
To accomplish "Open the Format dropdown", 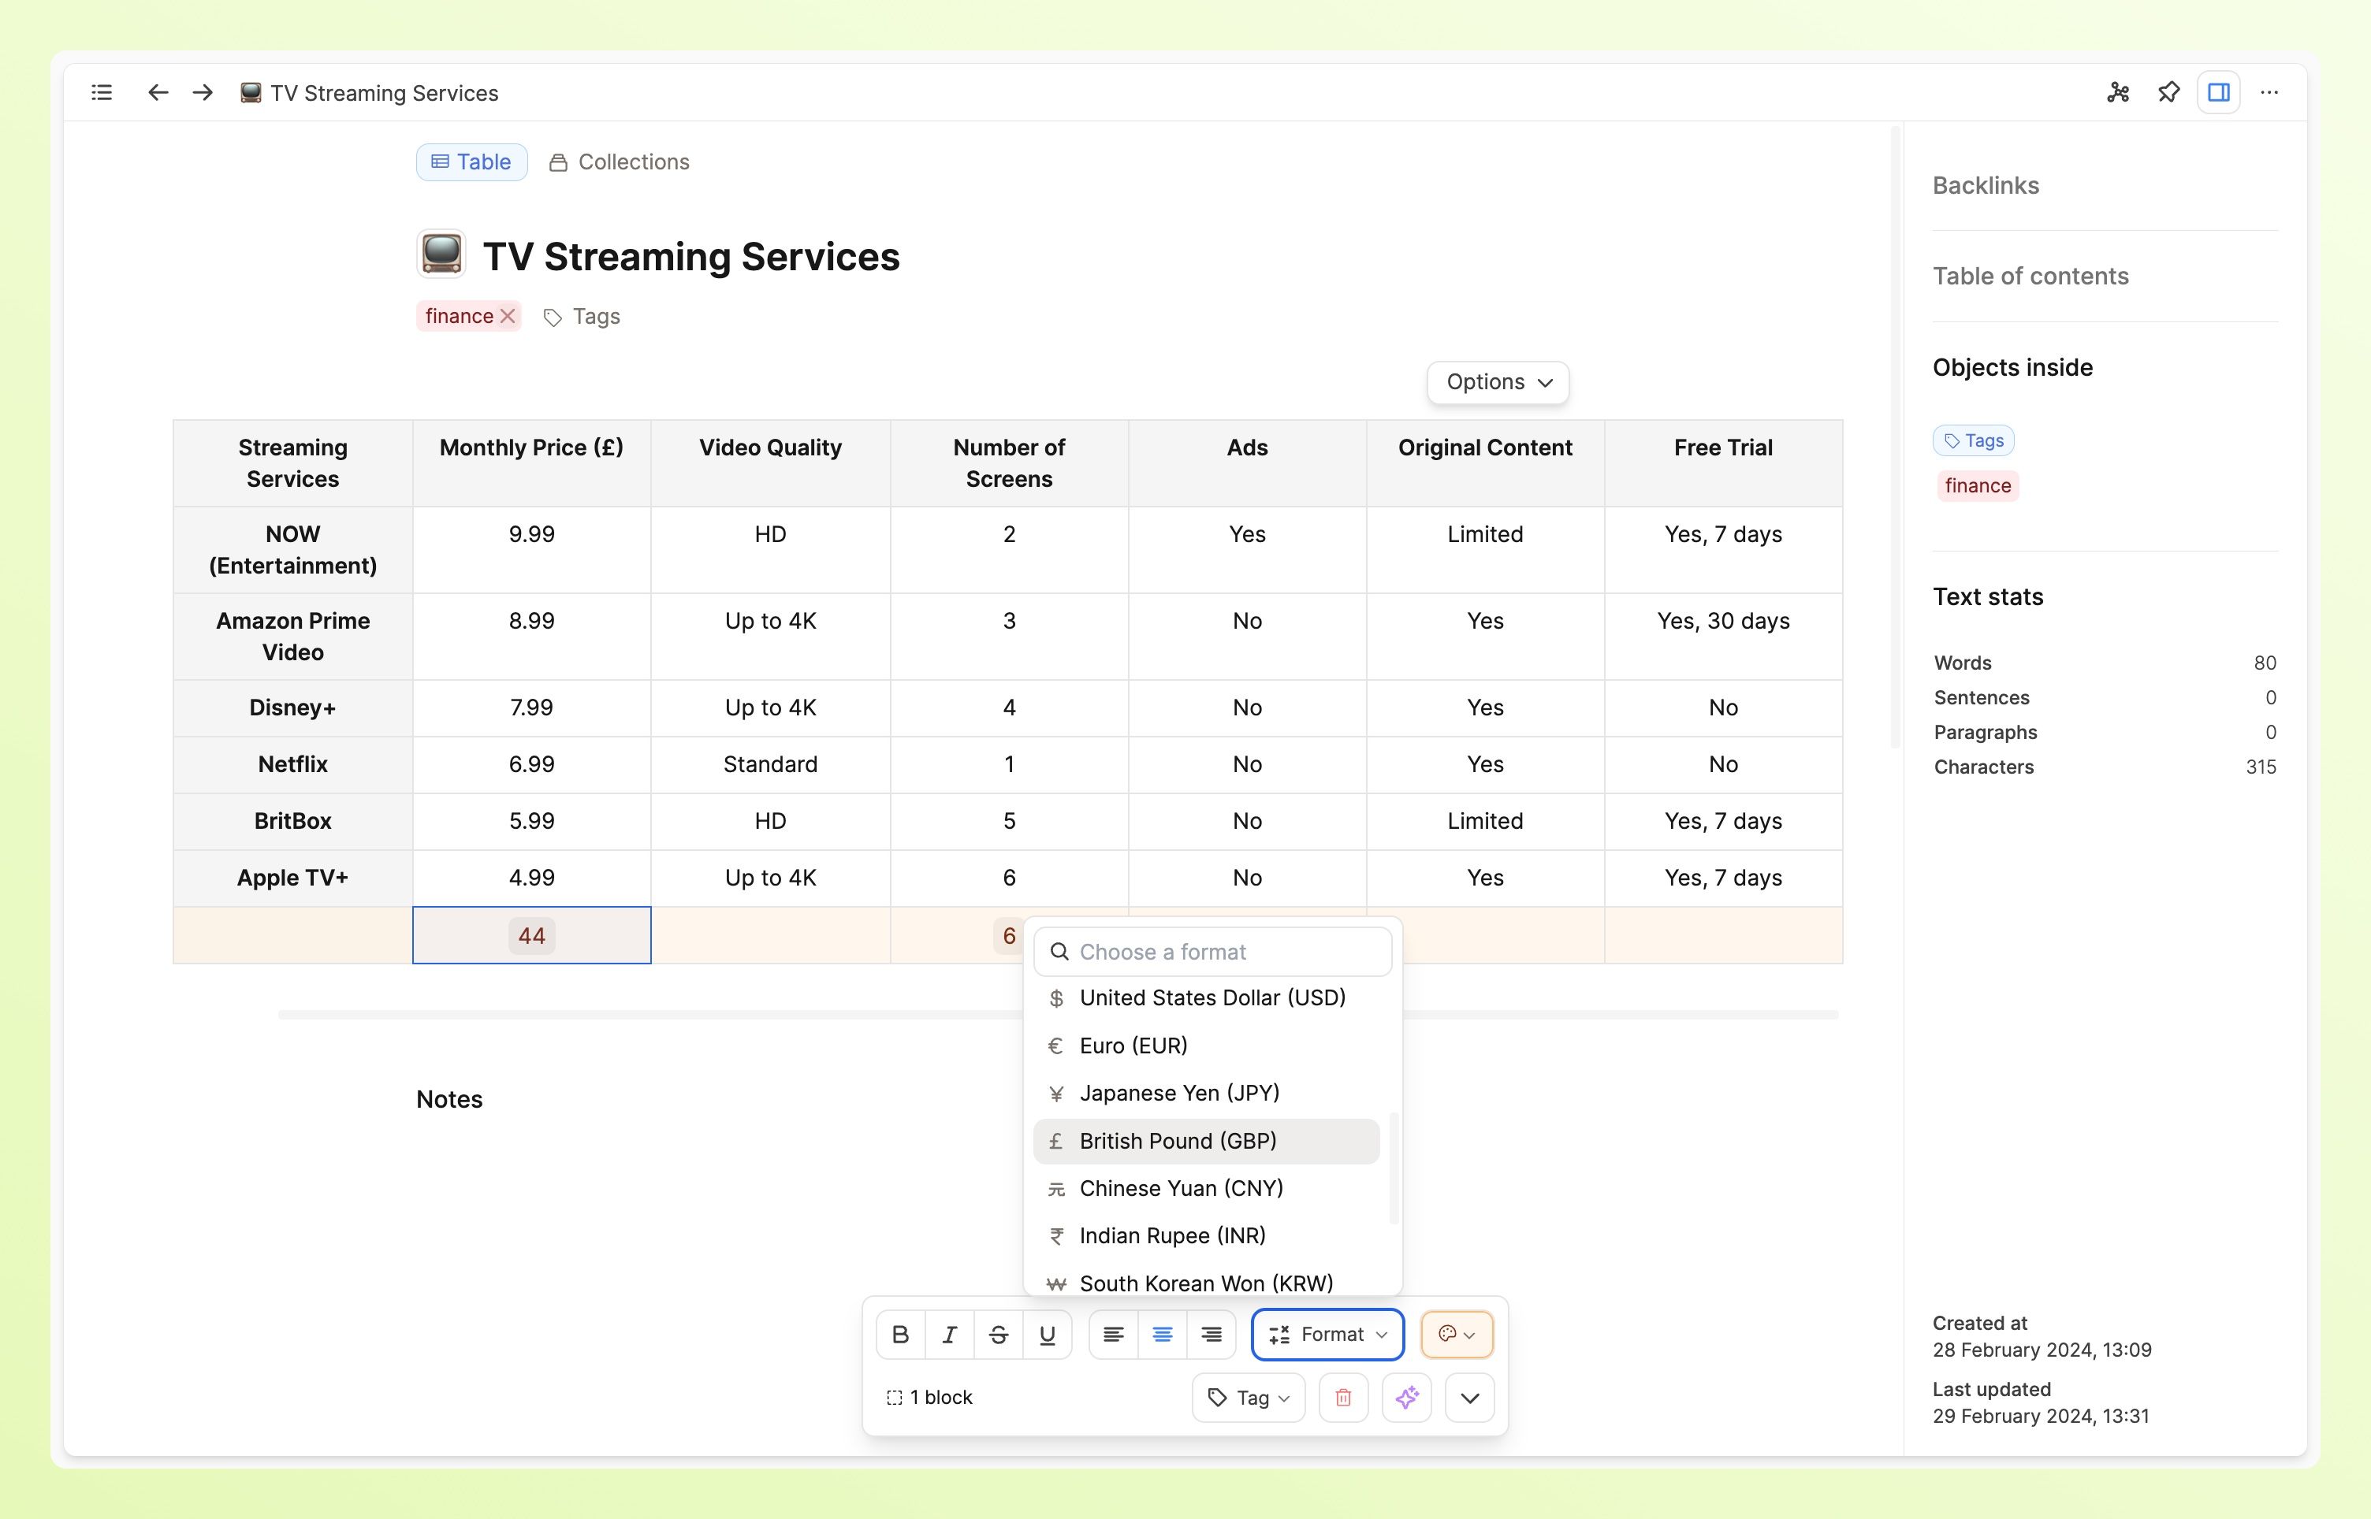I will click(x=1326, y=1334).
